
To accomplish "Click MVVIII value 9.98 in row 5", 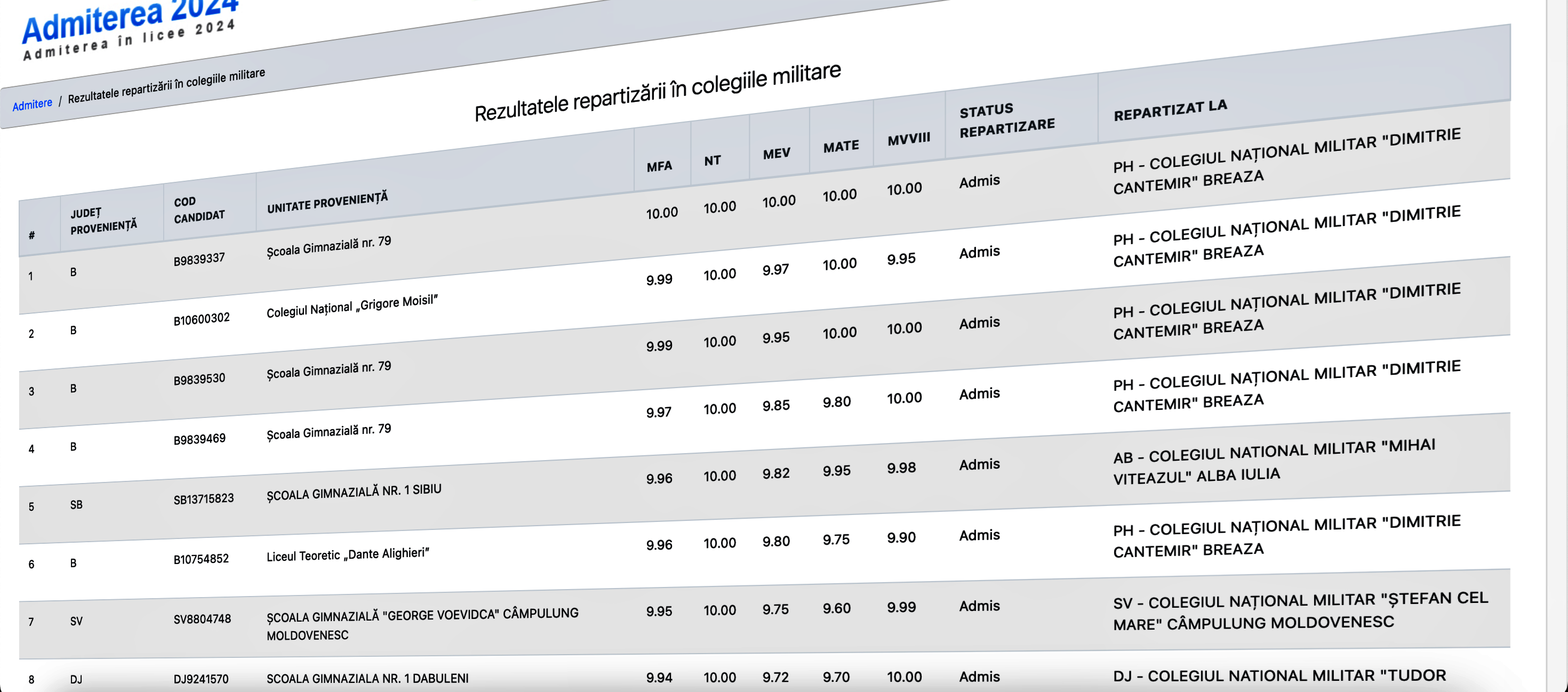I will click(901, 468).
